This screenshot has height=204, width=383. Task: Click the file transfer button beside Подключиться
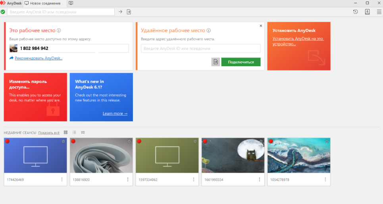pos(216,62)
